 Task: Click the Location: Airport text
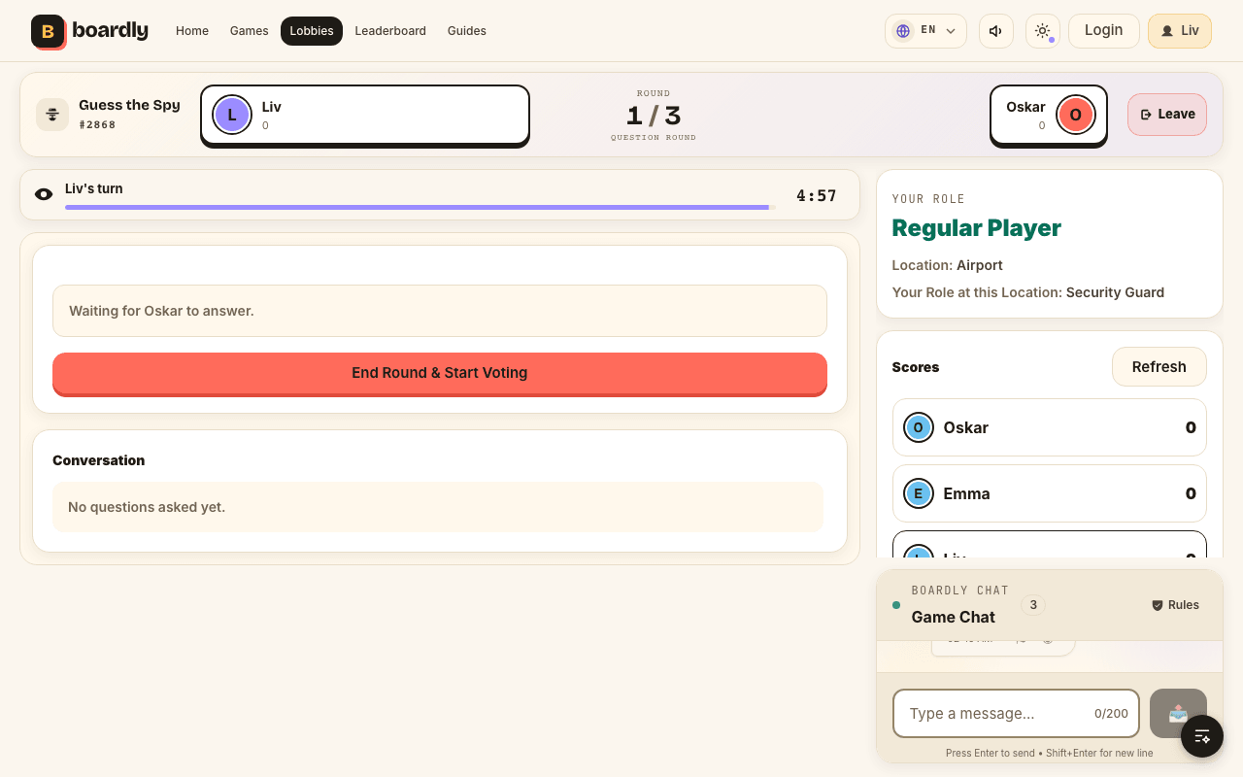pos(948,265)
